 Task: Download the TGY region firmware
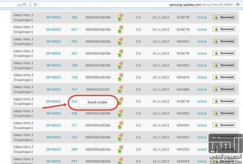point(224,89)
